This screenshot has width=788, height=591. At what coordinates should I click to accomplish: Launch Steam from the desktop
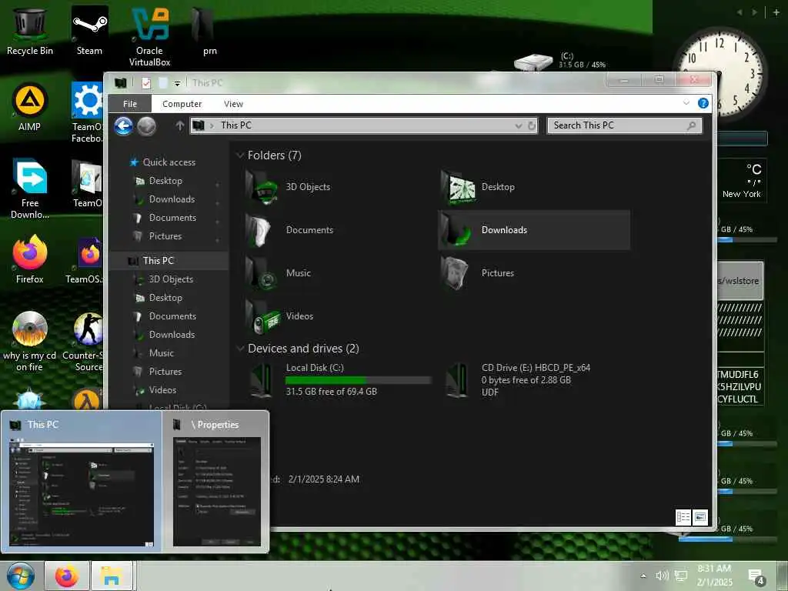(x=89, y=31)
